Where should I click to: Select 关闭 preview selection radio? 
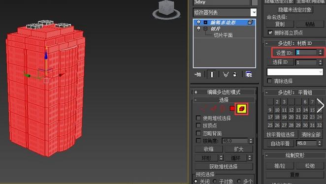196,182
